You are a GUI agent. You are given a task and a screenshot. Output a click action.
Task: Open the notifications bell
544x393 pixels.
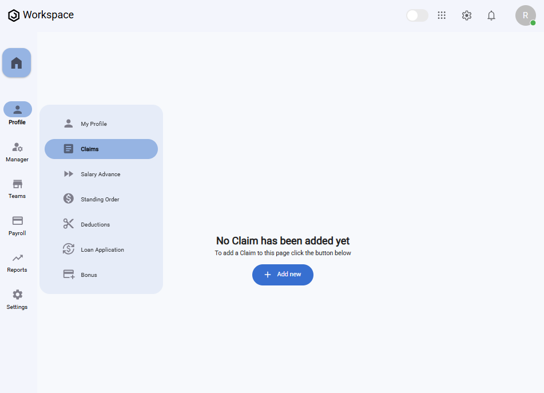(491, 15)
